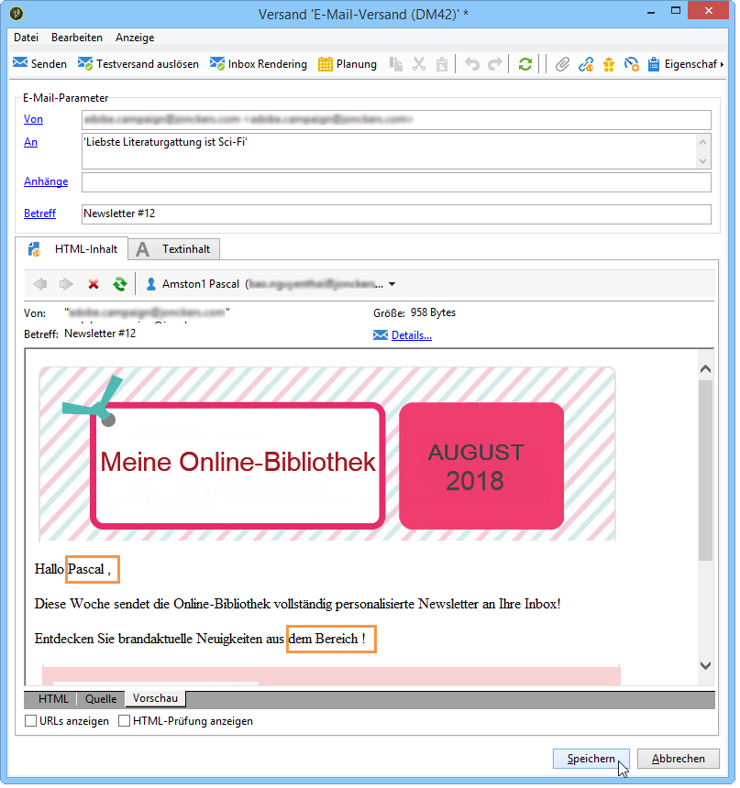
Task: Switch to the HTML bottom tab
Action: pyautogui.click(x=53, y=701)
